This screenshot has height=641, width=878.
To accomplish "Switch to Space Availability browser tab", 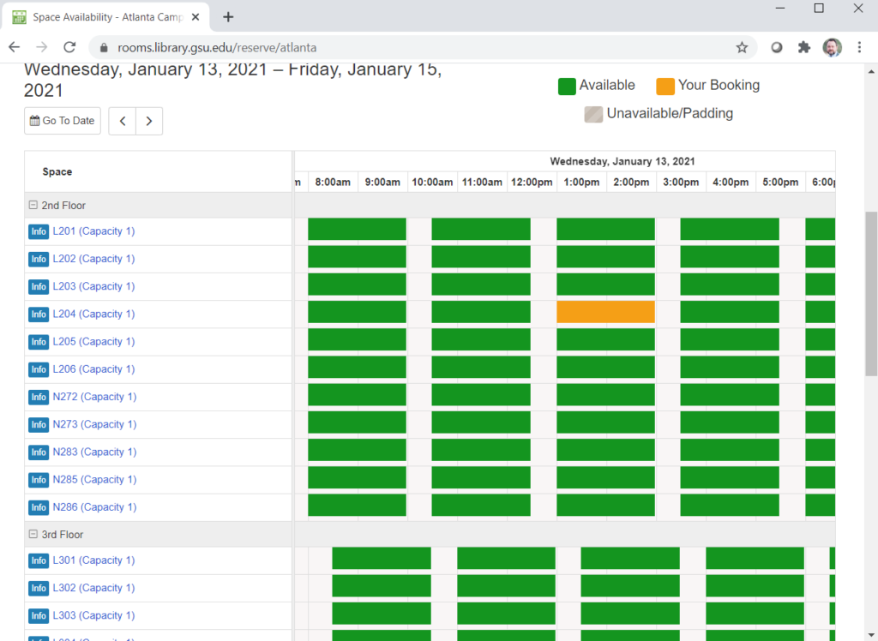I will pyautogui.click(x=103, y=17).
